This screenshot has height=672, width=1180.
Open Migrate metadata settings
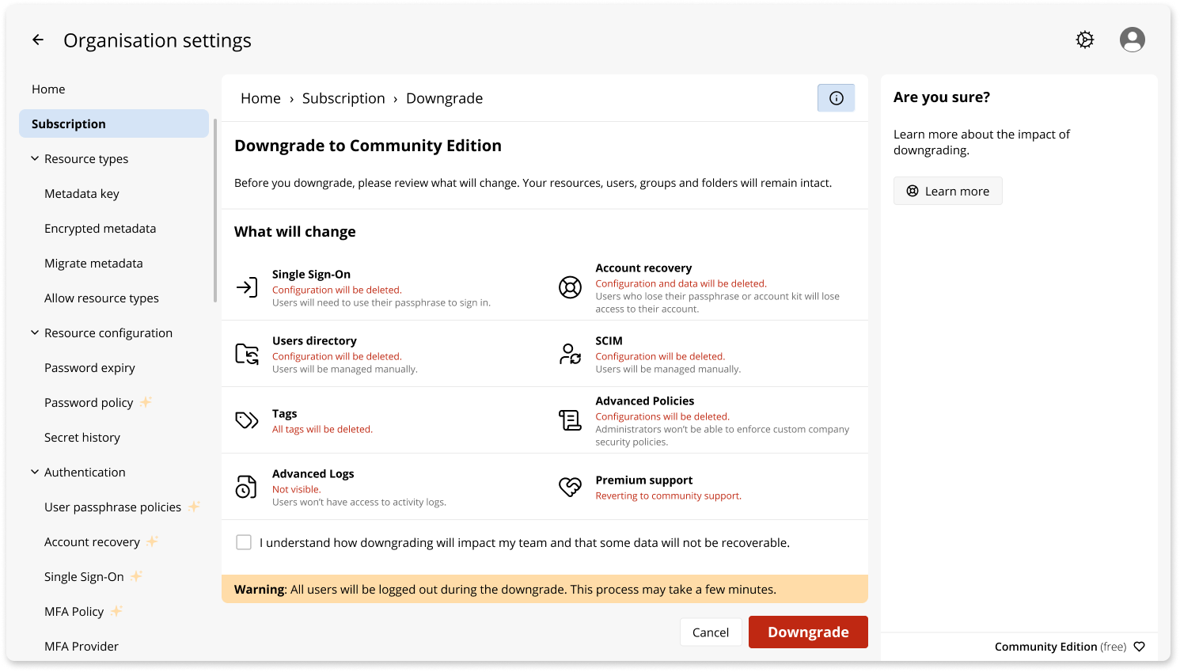pos(93,264)
